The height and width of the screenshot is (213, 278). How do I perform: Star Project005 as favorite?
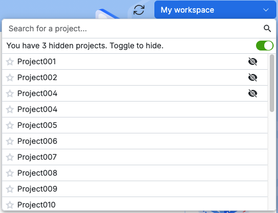tap(10, 125)
